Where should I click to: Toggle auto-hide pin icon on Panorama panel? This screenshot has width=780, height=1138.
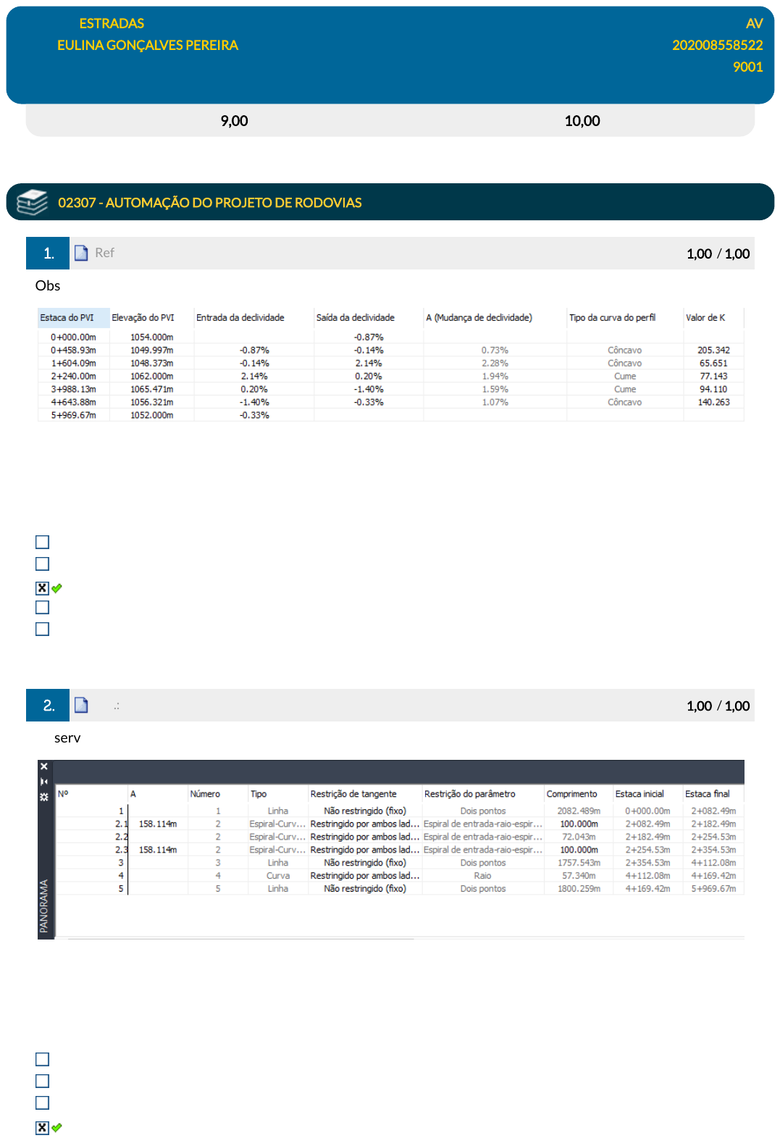pyautogui.click(x=44, y=782)
